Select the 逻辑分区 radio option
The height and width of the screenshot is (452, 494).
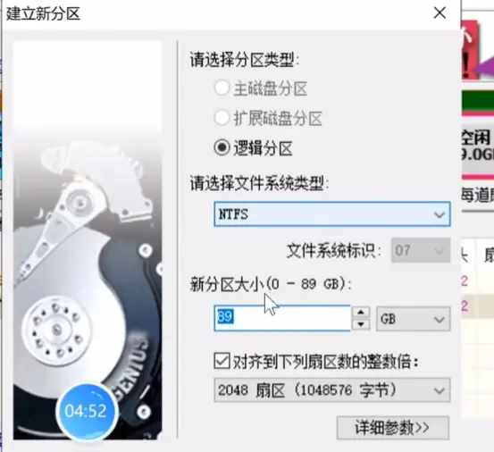222,147
